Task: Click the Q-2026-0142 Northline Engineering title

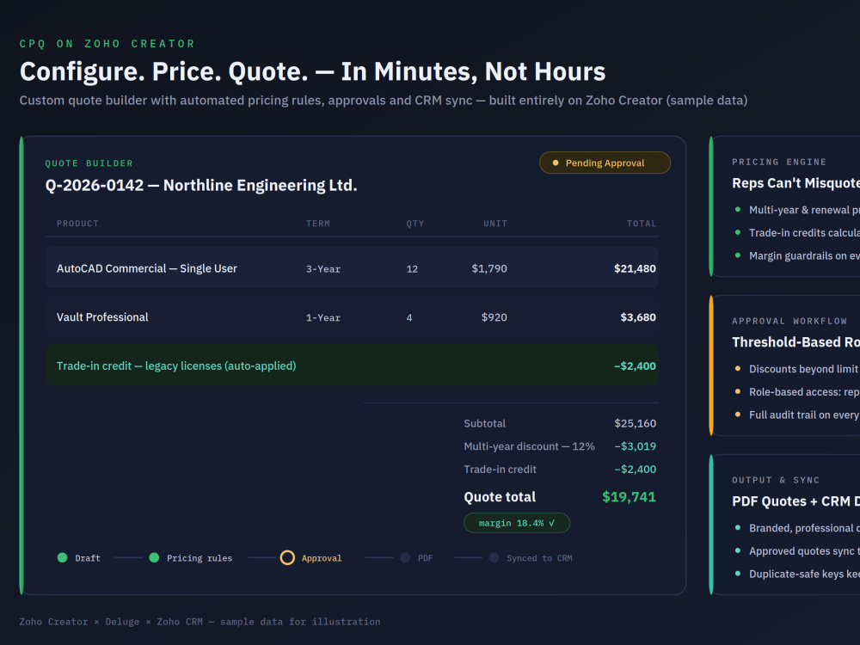Action: pos(200,186)
